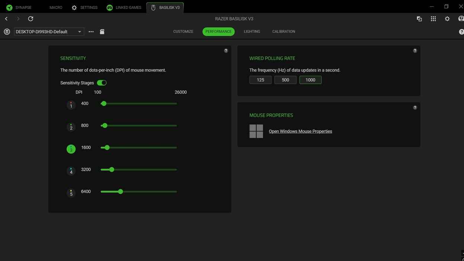Set polling rate to 1000 Hz

pos(310,80)
